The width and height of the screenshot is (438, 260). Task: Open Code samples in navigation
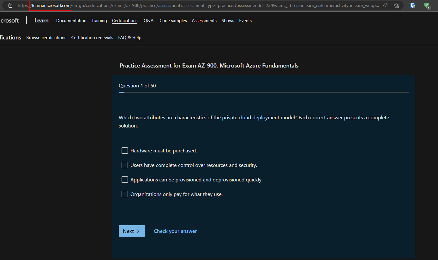173,21
